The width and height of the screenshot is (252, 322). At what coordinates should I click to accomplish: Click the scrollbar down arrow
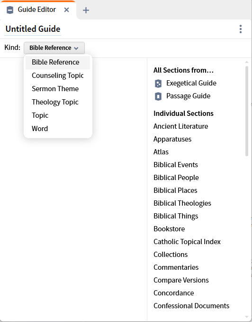pos(247,317)
